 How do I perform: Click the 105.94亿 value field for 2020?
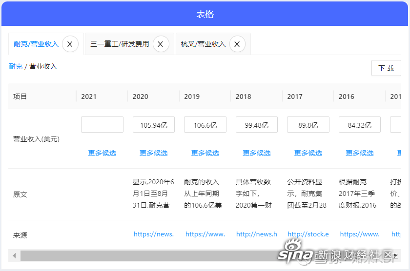[154, 125]
